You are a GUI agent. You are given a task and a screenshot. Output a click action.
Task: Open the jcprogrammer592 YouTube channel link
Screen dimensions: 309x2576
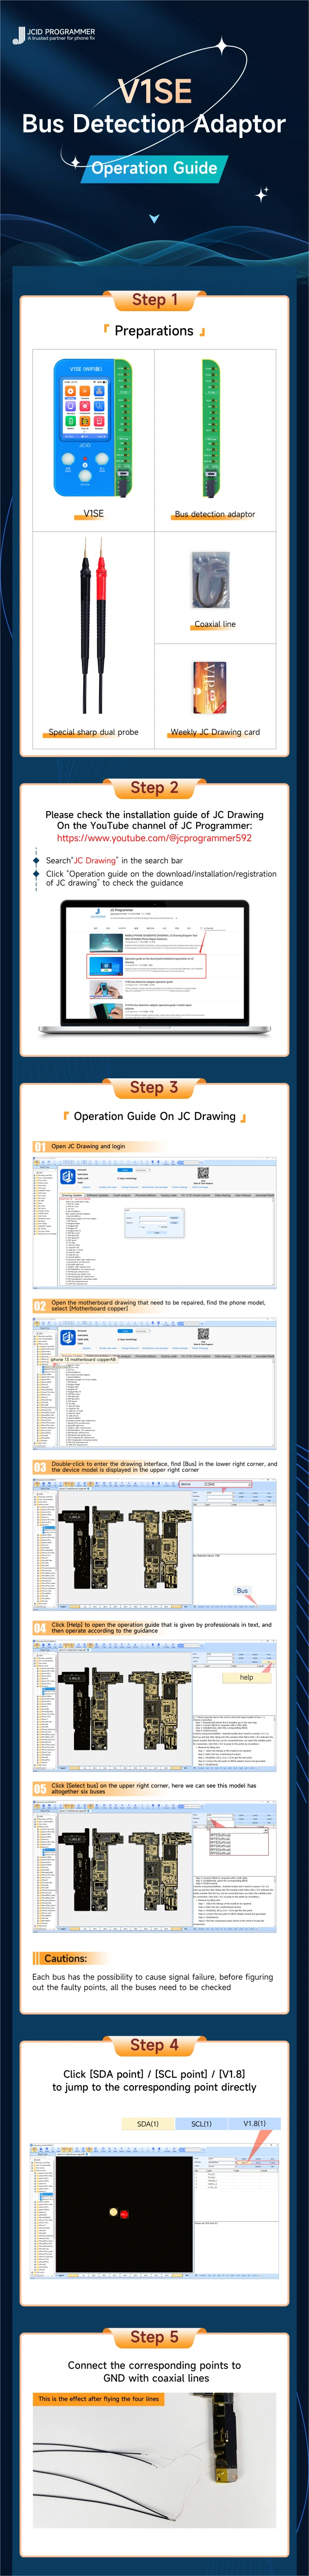[154, 837]
